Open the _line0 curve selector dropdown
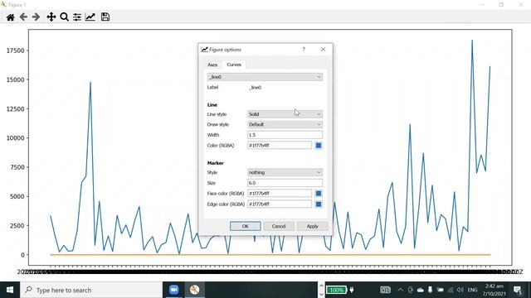This screenshot has width=531, height=298. pyautogui.click(x=265, y=77)
